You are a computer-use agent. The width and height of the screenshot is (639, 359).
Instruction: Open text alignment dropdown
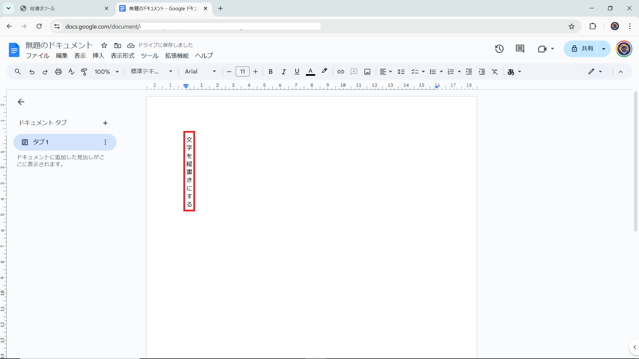point(386,71)
